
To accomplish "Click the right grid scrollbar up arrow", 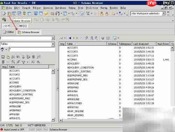I will pos(172,48).
